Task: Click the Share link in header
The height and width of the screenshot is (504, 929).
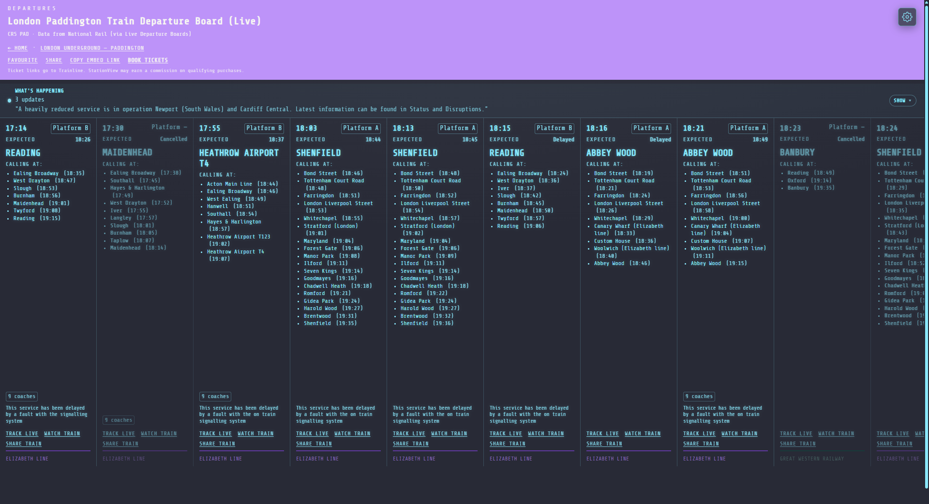Action: click(54, 60)
